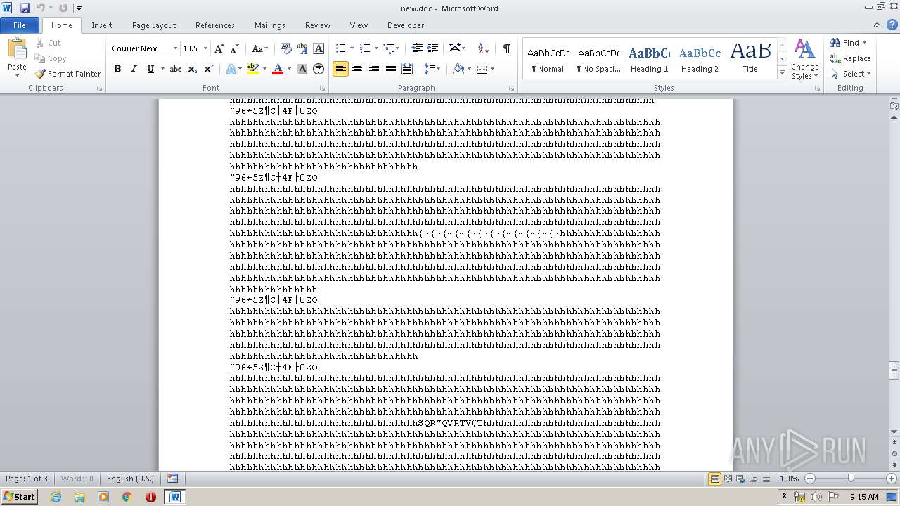Click the font color red A button
This screenshot has height=506, width=900.
(x=278, y=69)
